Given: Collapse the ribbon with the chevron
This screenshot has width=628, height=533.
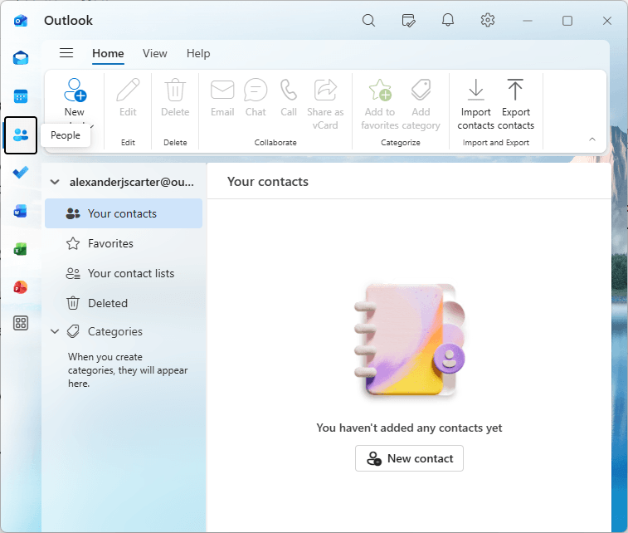Looking at the screenshot, I should (x=592, y=139).
